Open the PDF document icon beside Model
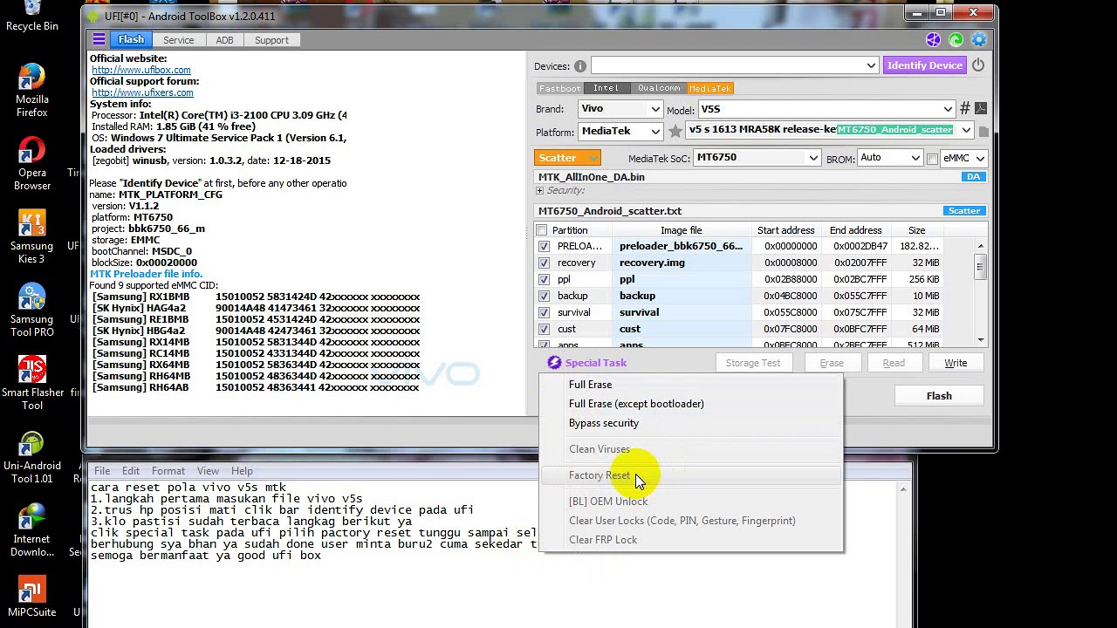Screen dimensions: 1117x628 981,109
